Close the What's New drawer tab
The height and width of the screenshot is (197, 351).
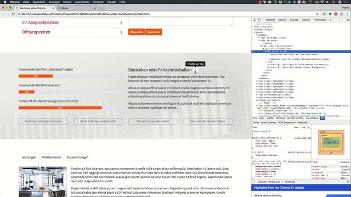tap(282, 182)
